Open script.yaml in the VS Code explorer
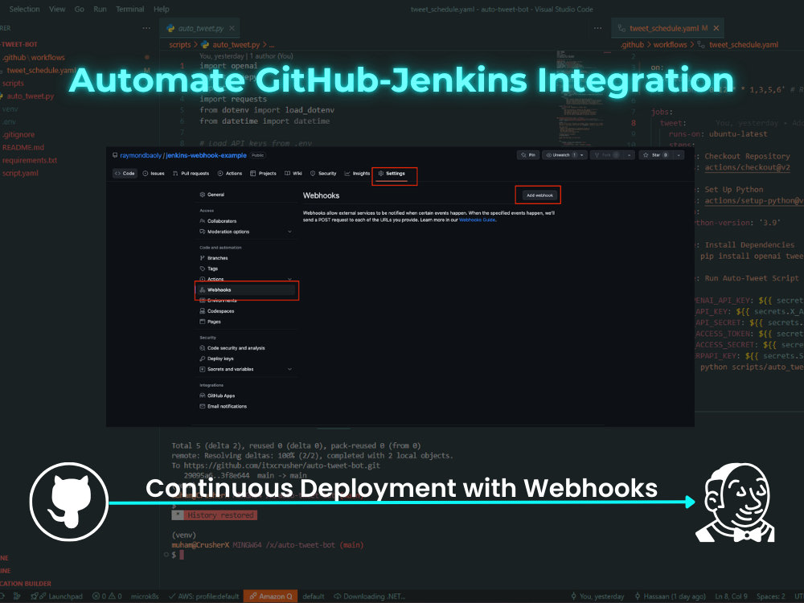 point(20,174)
